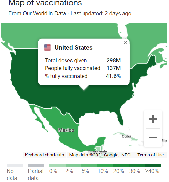Open Keyboard shortcuts
This screenshot has width=169, height=182.
(44, 155)
